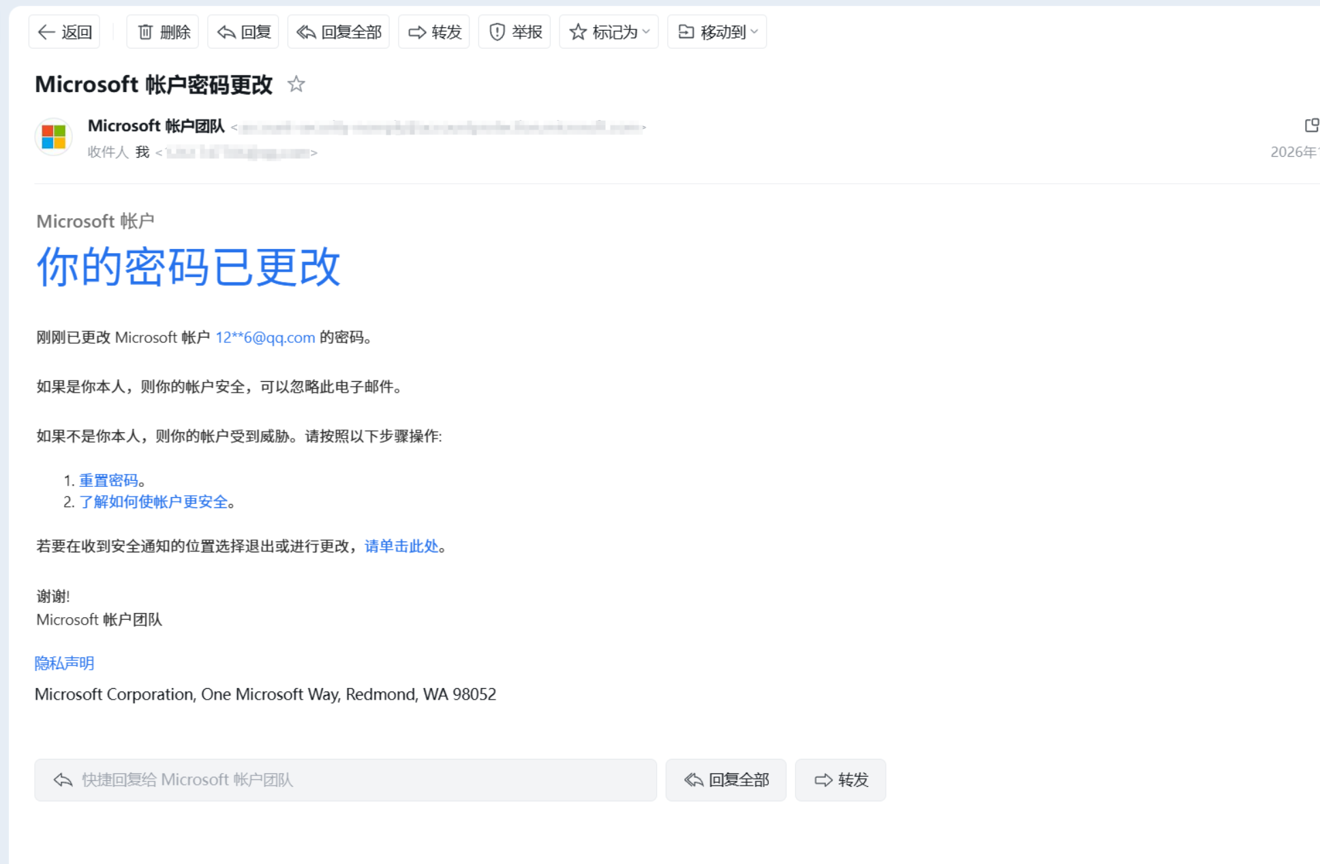
Task: Open email in new window icon
Action: click(x=1311, y=125)
